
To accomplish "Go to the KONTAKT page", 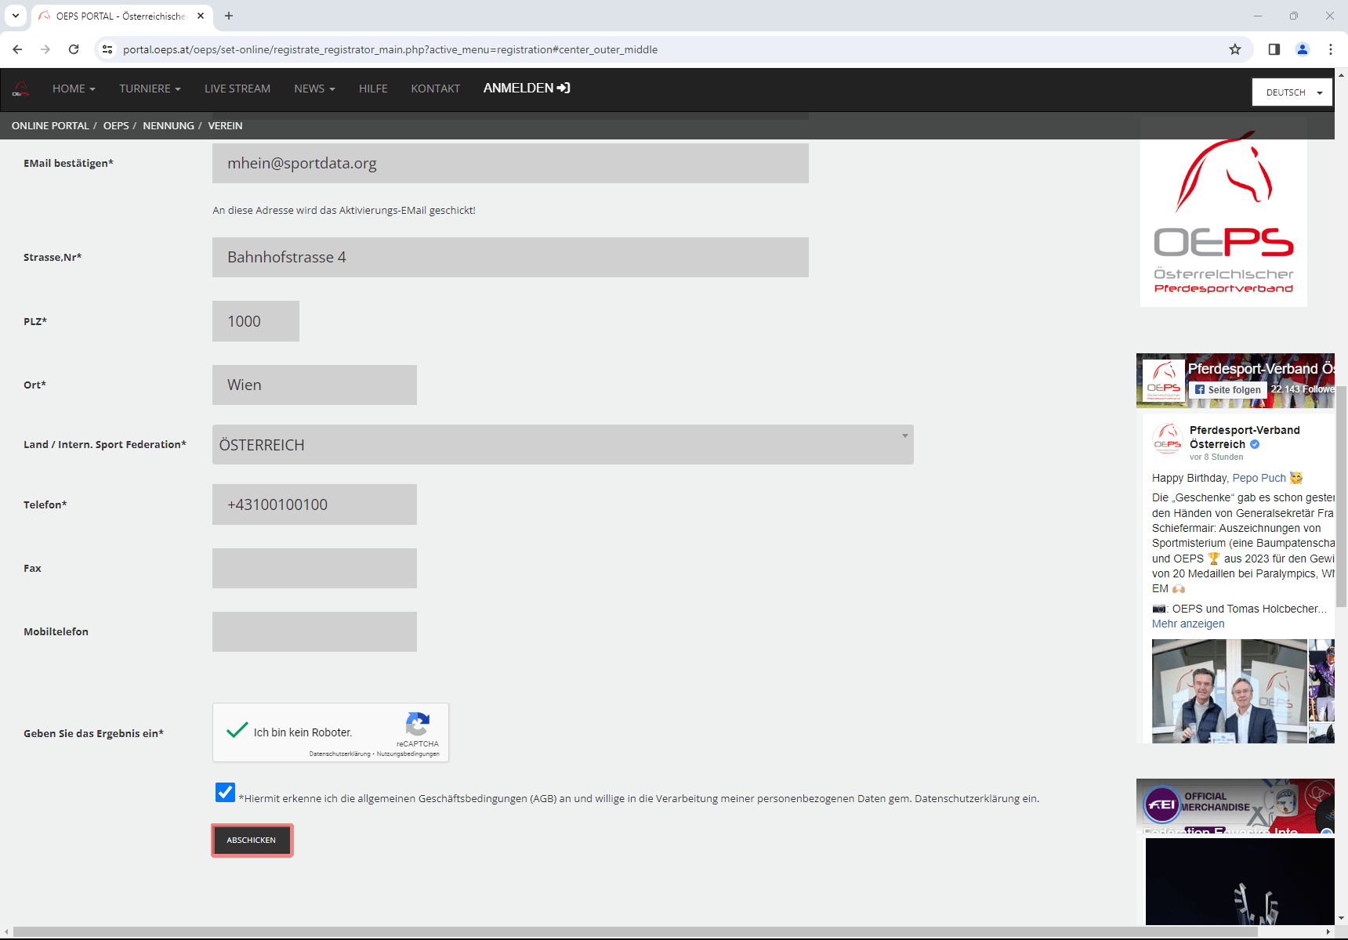I will pos(435,89).
